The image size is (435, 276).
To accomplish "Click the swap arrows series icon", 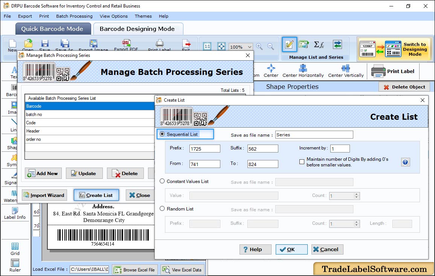I will point(337,44).
